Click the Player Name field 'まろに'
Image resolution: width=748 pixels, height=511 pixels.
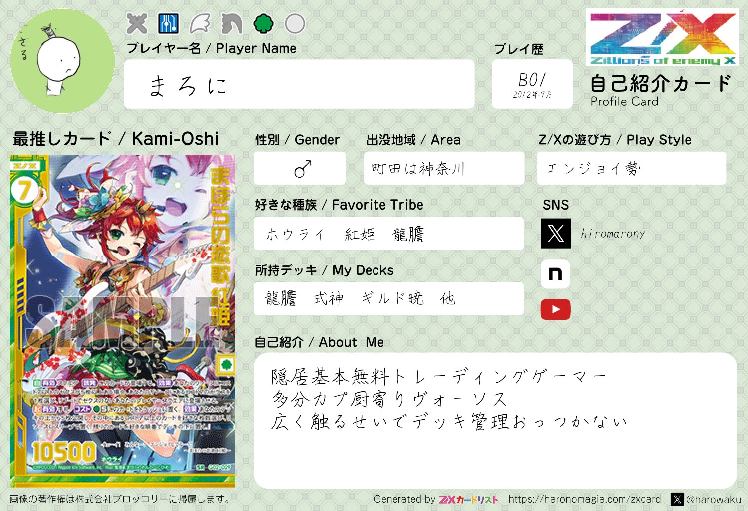(x=299, y=84)
